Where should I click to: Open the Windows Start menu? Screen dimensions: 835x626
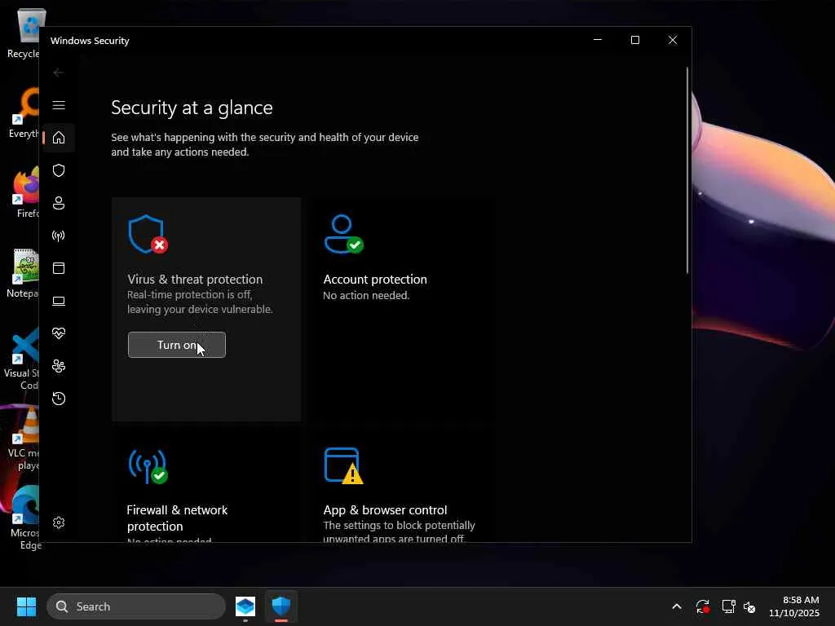26,606
